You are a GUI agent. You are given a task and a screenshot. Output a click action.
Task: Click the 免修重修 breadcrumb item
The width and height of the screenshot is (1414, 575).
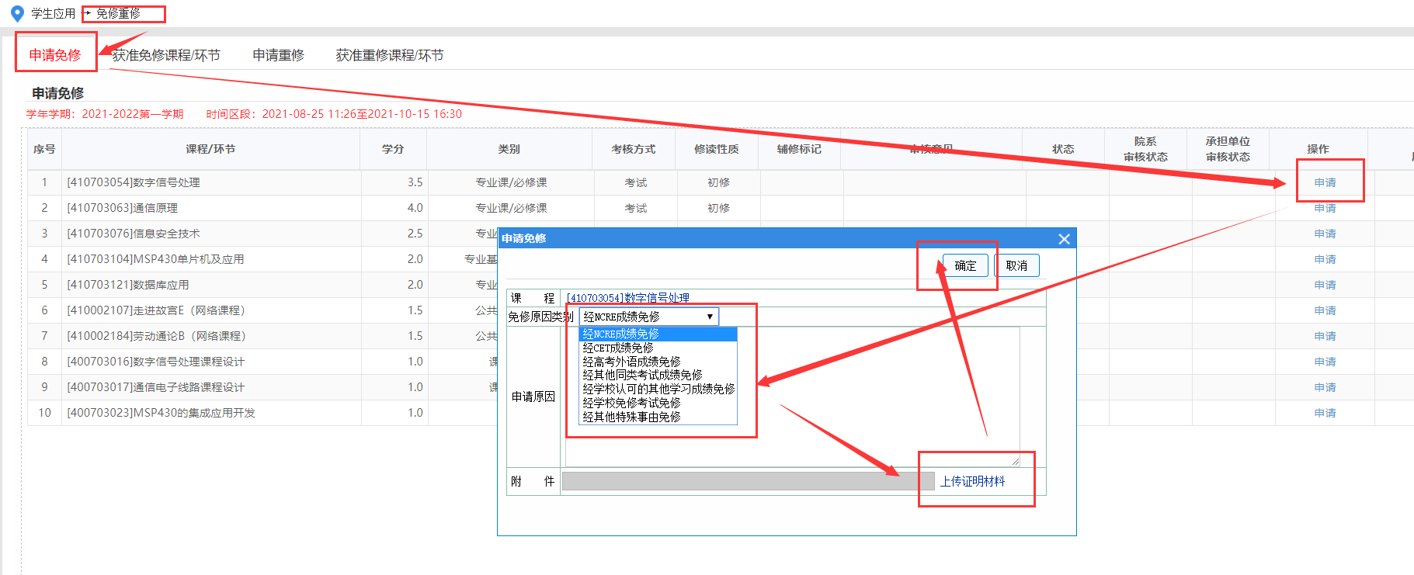pyautogui.click(x=118, y=14)
